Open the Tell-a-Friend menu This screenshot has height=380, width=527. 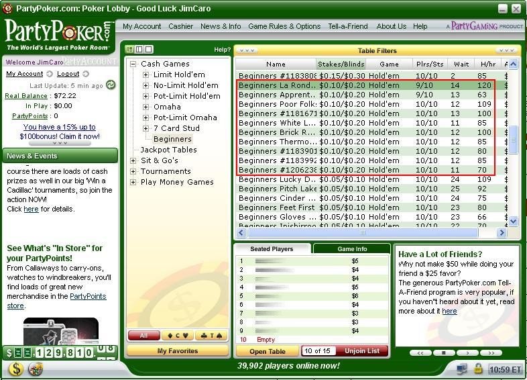pos(348,26)
